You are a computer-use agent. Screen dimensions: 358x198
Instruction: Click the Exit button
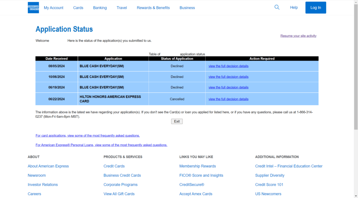(x=177, y=121)
